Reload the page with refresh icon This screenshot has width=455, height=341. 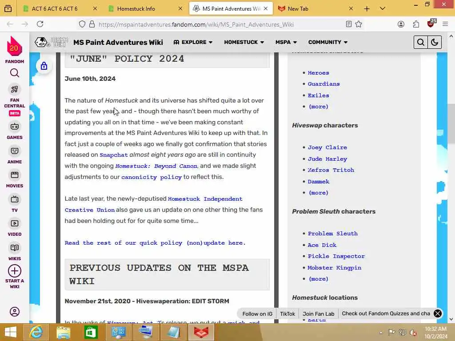pyautogui.click(x=40, y=24)
